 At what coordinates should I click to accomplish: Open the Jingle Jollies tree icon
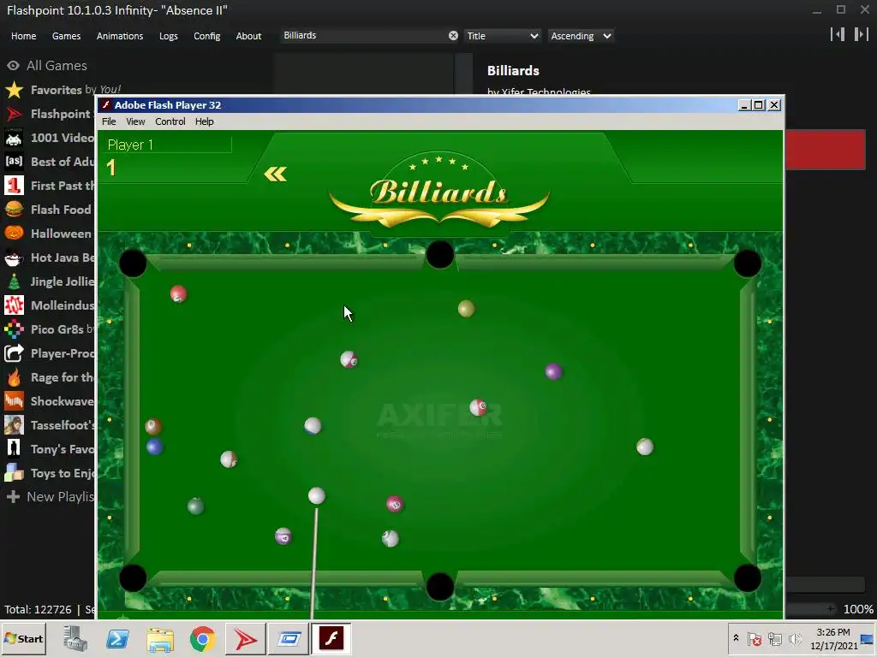pos(14,281)
